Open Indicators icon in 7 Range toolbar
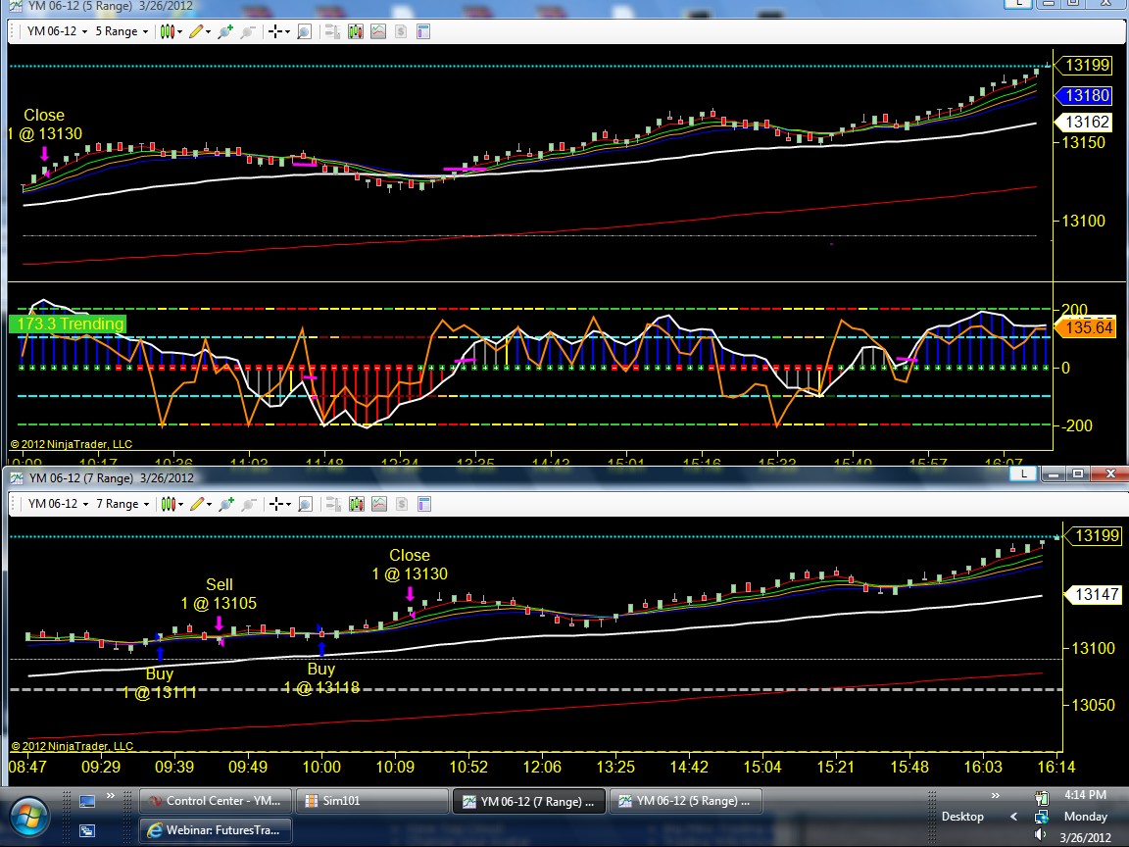Screen dimensions: 1129x847 pyautogui.click(x=379, y=504)
